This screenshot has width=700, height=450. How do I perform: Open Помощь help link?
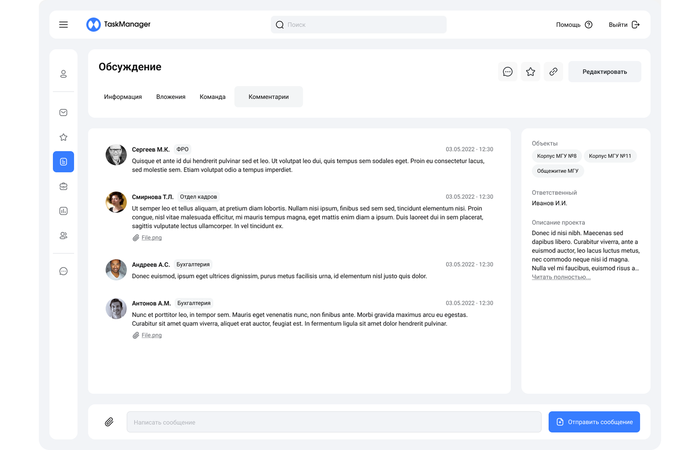(x=574, y=24)
